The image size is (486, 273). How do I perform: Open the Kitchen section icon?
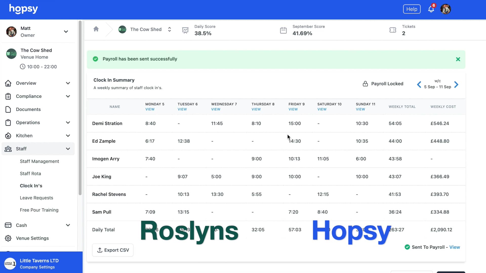coord(8,136)
